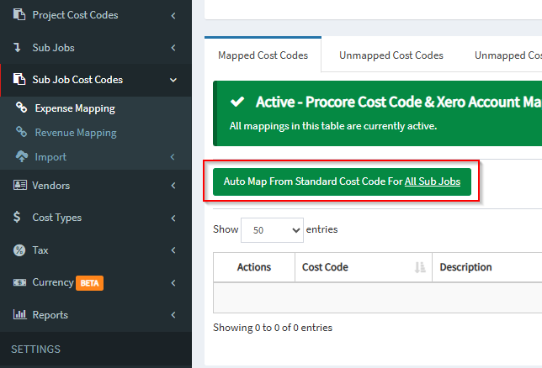Image resolution: width=542 pixels, height=368 pixels.
Task: Open the Project Cost Codes menu item
Action: coord(75,15)
